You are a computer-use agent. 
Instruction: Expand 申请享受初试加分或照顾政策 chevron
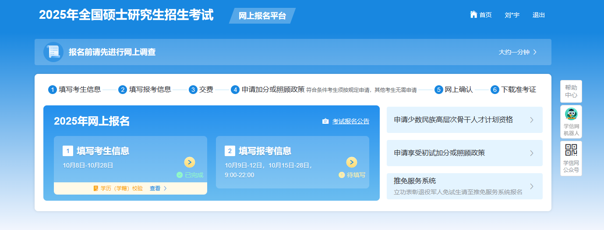click(x=532, y=153)
